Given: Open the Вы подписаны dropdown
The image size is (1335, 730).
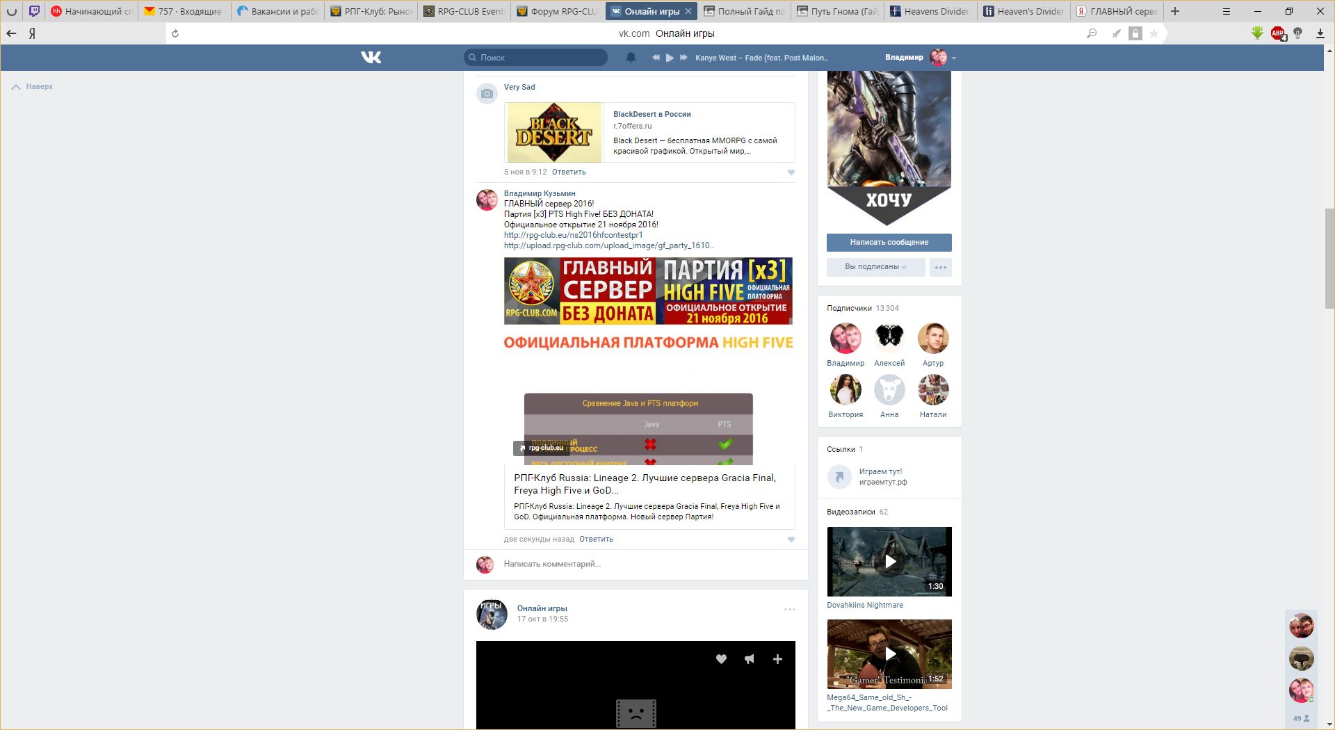Looking at the screenshot, I should coord(875,267).
